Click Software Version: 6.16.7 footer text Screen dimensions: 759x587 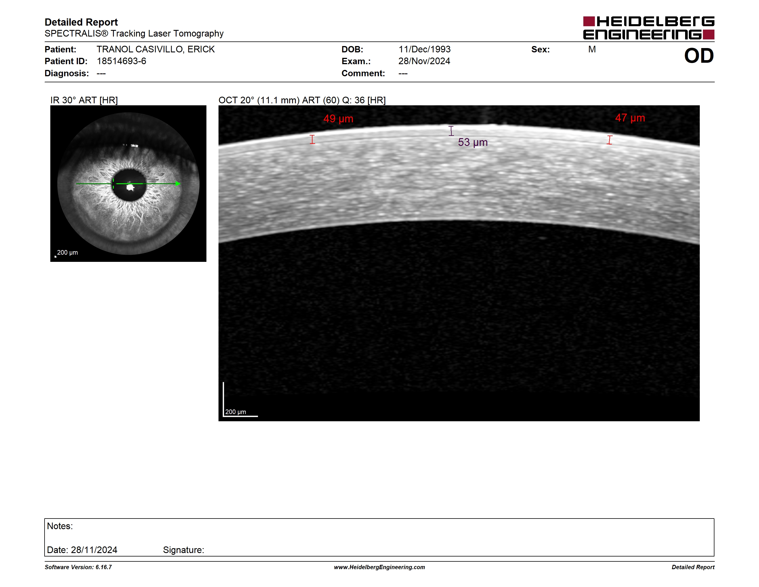(78, 567)
